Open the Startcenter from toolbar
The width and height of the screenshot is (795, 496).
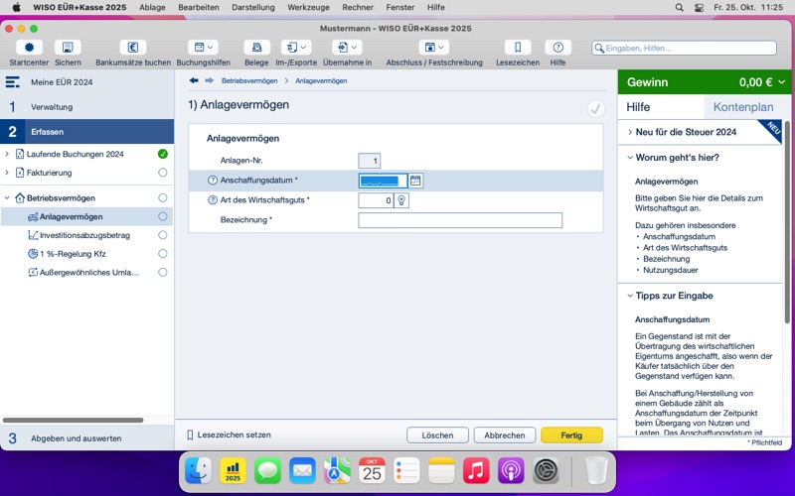click(30, 48)
